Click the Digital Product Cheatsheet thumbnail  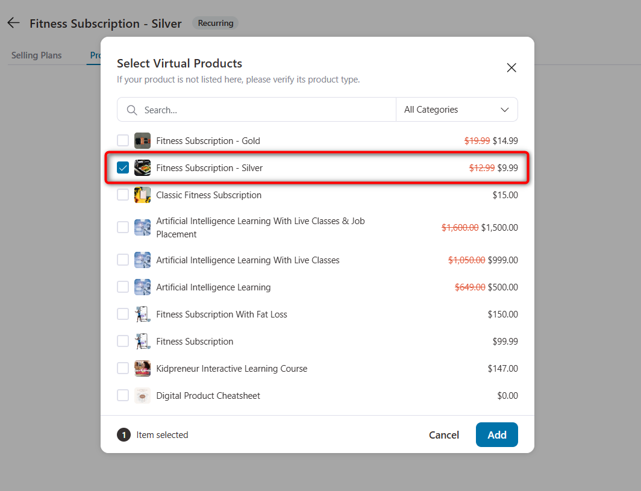pos(142,395)
